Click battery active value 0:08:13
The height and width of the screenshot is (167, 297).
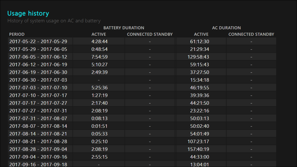tap(99, 118)
